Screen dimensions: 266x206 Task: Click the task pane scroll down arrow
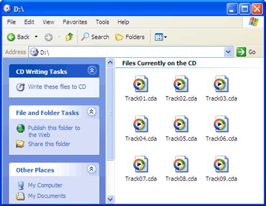pos(111,199)
